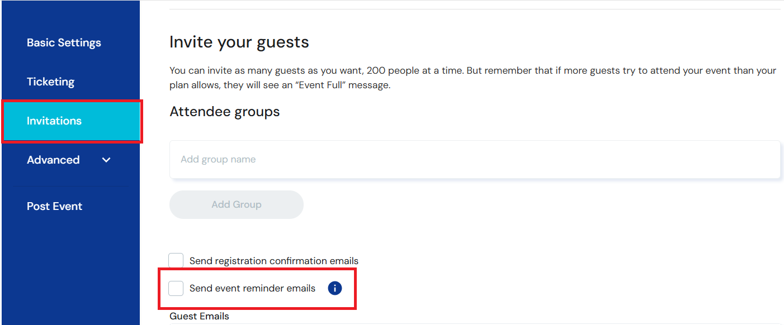Click the Invite your guests heading
The height and width of the screenshot is (325, 784).
click(239, 41)
